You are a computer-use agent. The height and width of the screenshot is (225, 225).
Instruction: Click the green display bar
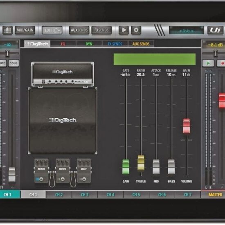pyautogui.click(x=155, y=59)
